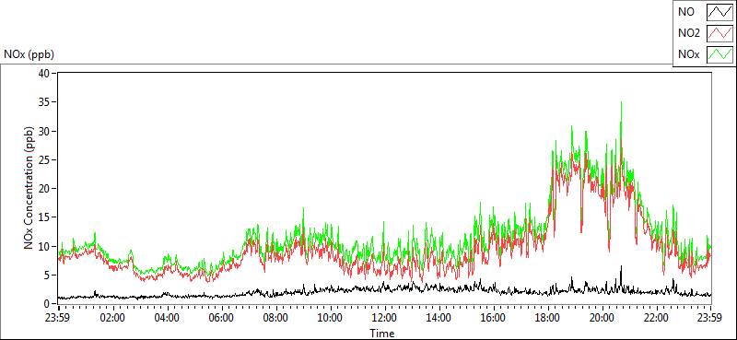Click the 'NOx (ppb)' graph title
The height and width of the screenshot is (340, 737).
[x=29, y=54]
